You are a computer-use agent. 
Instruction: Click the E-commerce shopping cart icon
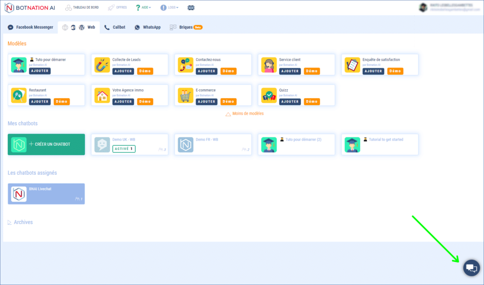186,95
